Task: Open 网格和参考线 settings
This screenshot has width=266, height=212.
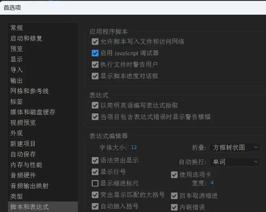Action: click(x=29, y=91)
